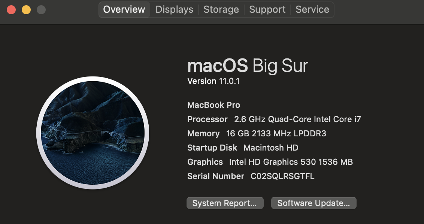Minimize window with the yellow button
Viewport: 424px width, 224px height.
(26, 10)
